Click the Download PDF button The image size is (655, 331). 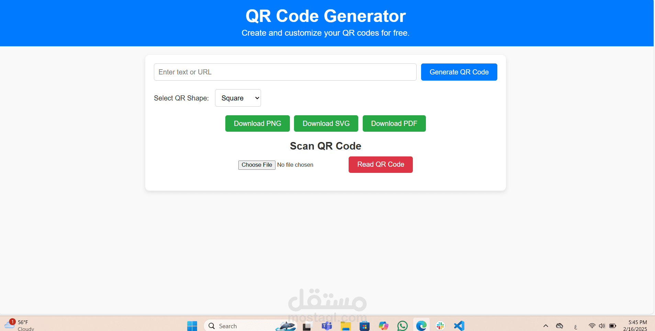[394, 123]
